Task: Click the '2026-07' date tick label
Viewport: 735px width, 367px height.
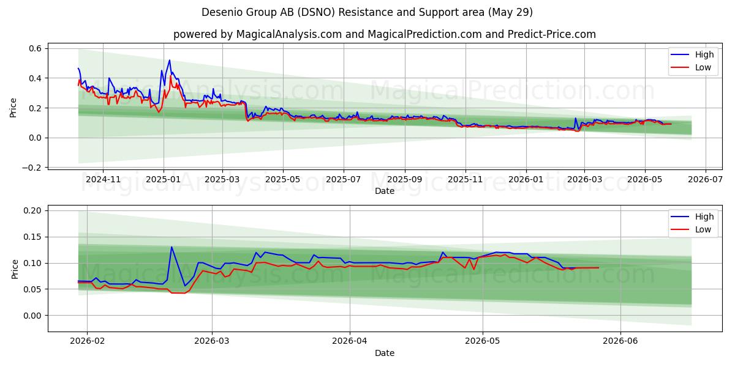Action: [705, 179]
